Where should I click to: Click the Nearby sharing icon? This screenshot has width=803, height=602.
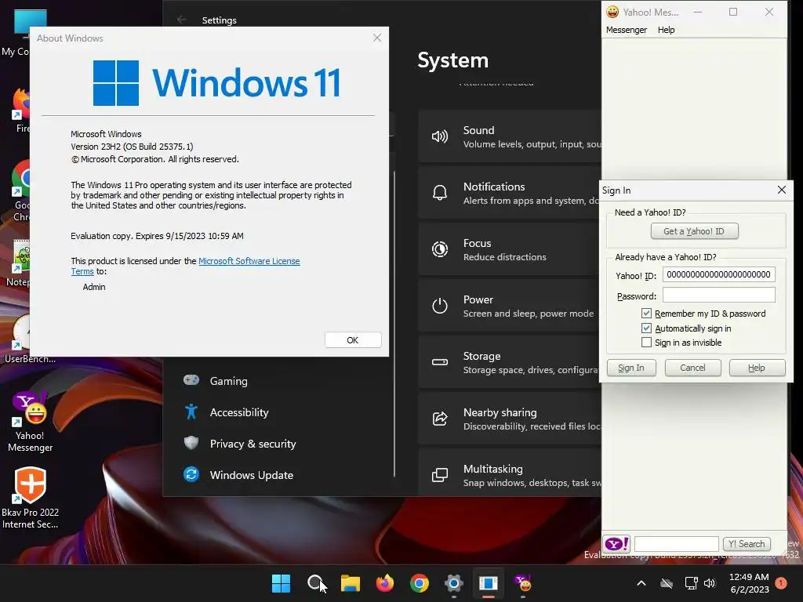(x=439, y=419)
